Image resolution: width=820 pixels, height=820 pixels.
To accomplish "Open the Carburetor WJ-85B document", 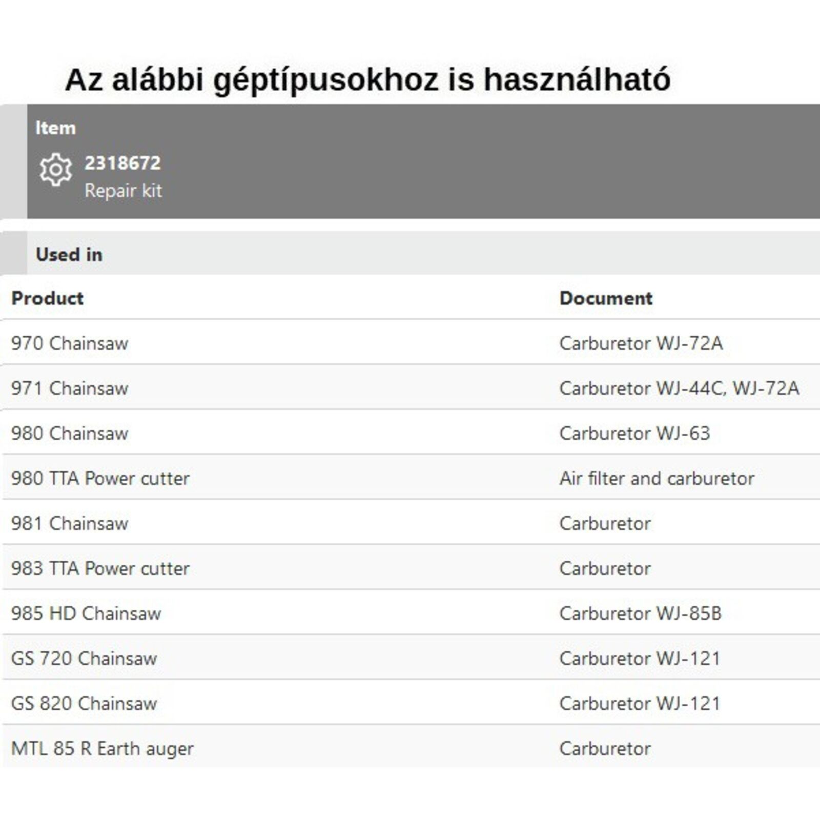I will pos(640,613).
